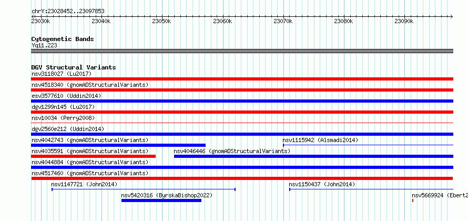Click the thin red line of nsv10034
The image size is (468, 221).
[x=242, y=123]
